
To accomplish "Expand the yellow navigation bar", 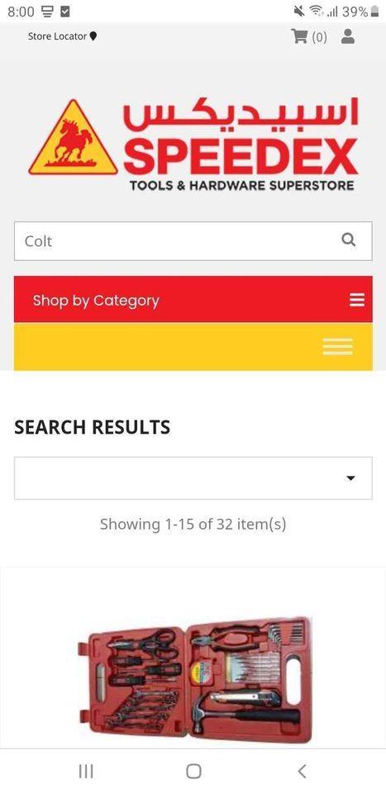I will 193,346.
